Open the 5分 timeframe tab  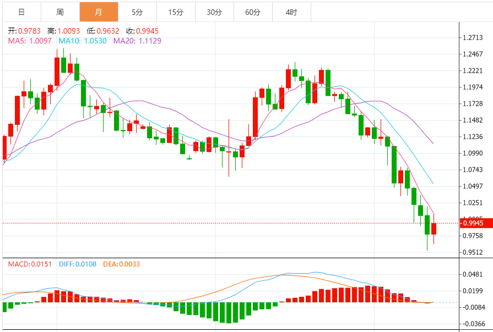coord(137,12)
